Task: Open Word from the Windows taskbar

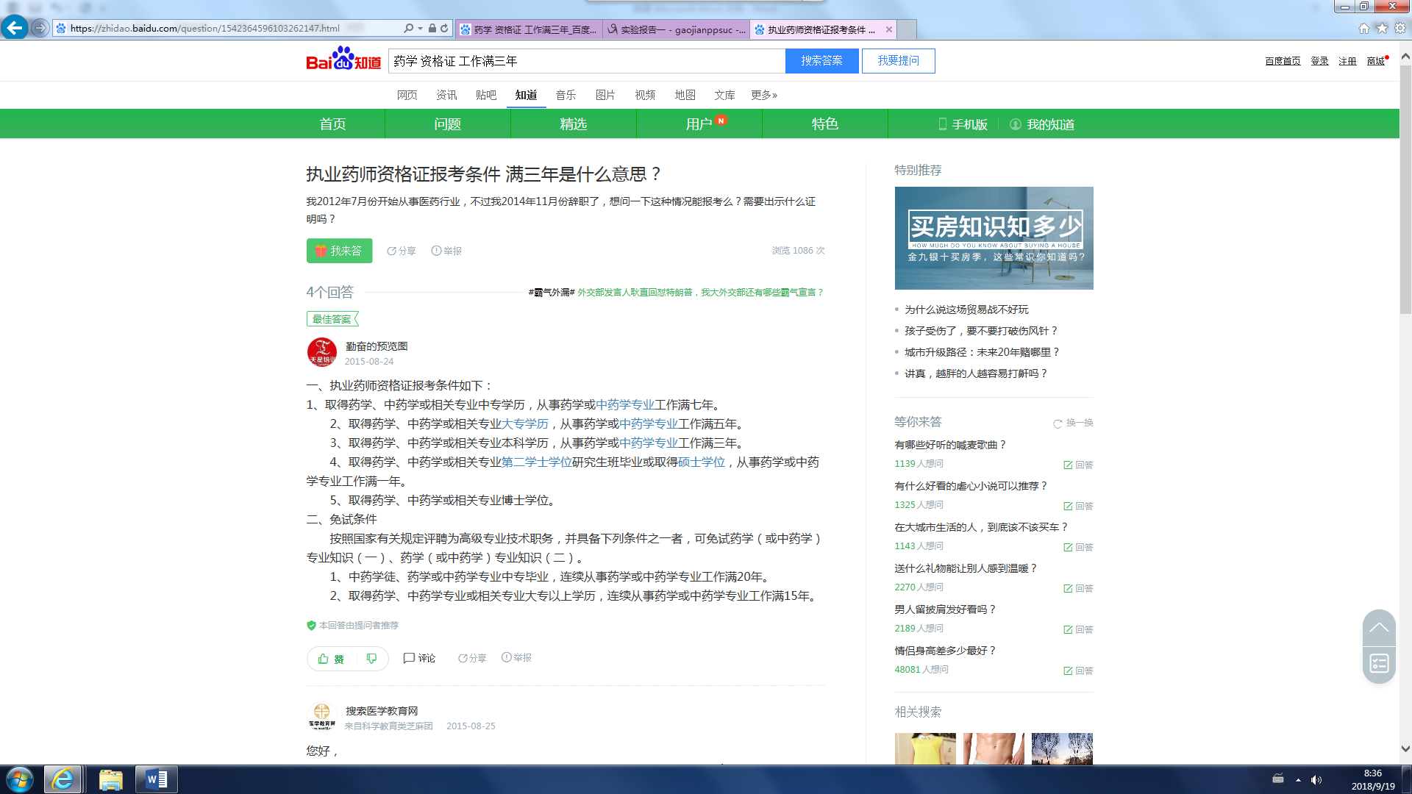Action: pos(156,779)
